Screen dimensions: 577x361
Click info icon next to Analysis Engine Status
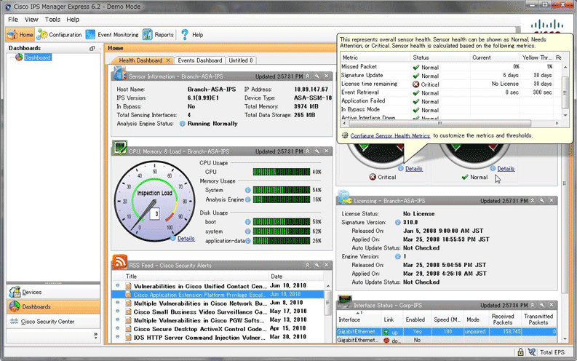click(182, 124)
